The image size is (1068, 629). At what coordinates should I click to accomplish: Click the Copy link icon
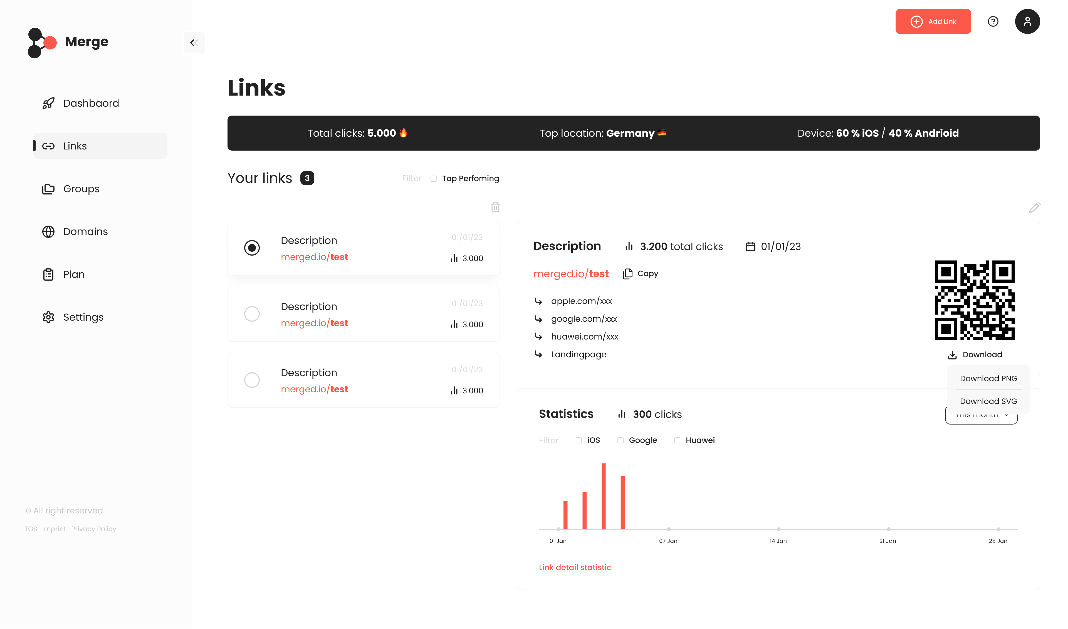pos(627,274)
